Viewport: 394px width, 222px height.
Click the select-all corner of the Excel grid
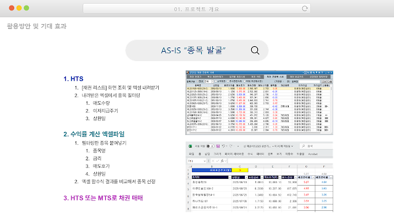point(190,166)
